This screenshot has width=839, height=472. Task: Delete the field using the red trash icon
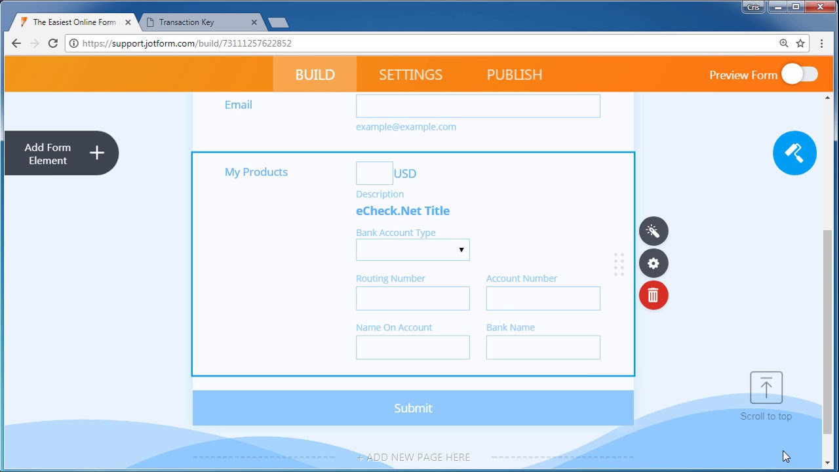click(x=653, y=295)
